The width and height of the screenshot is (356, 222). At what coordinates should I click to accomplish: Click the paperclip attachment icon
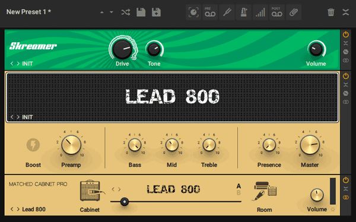coord(294,12)
